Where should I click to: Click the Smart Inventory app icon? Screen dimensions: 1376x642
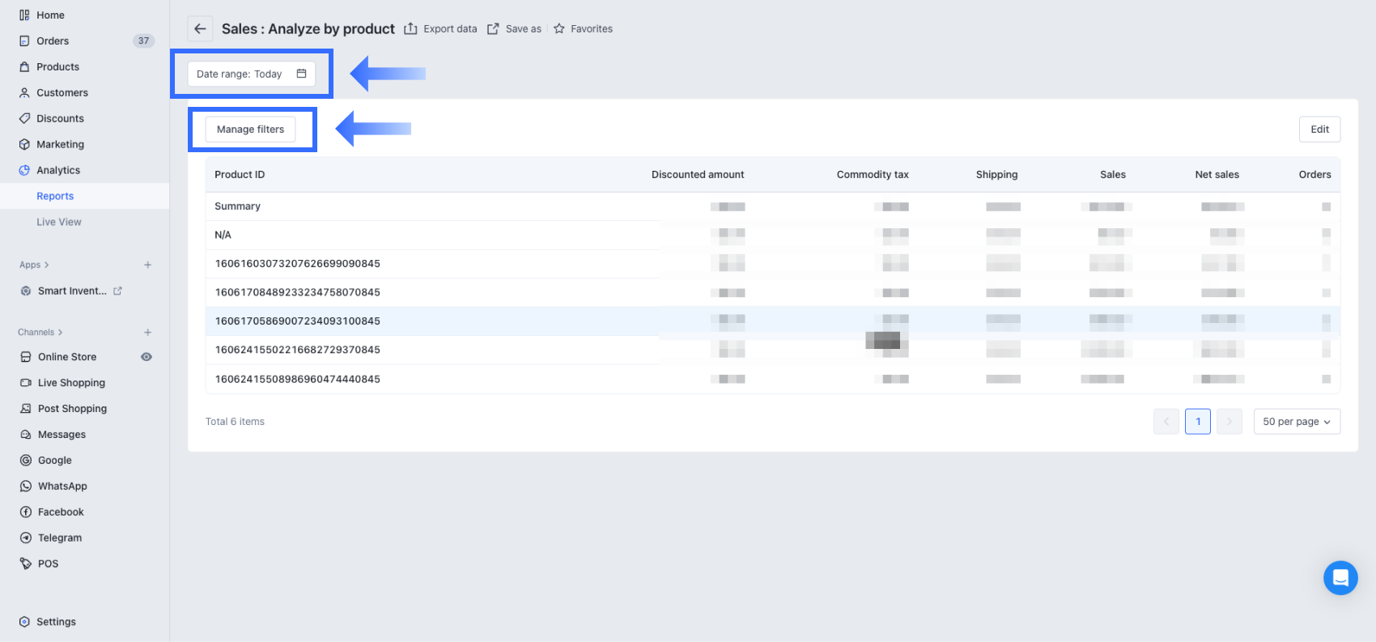coord(26,291)
